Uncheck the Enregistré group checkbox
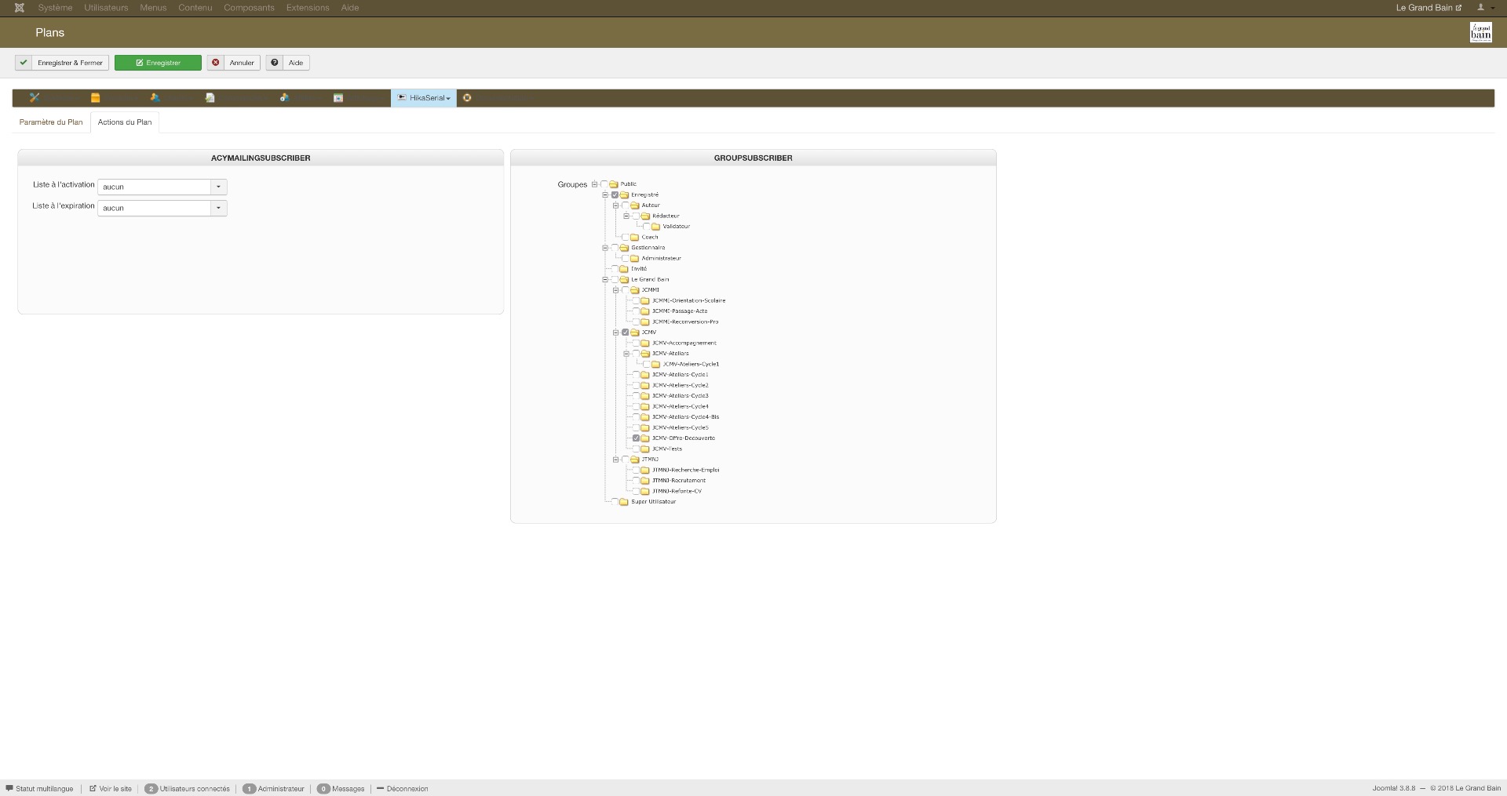Image resolution: width=1507 pixels, height=796 pixels. [615, 195]
